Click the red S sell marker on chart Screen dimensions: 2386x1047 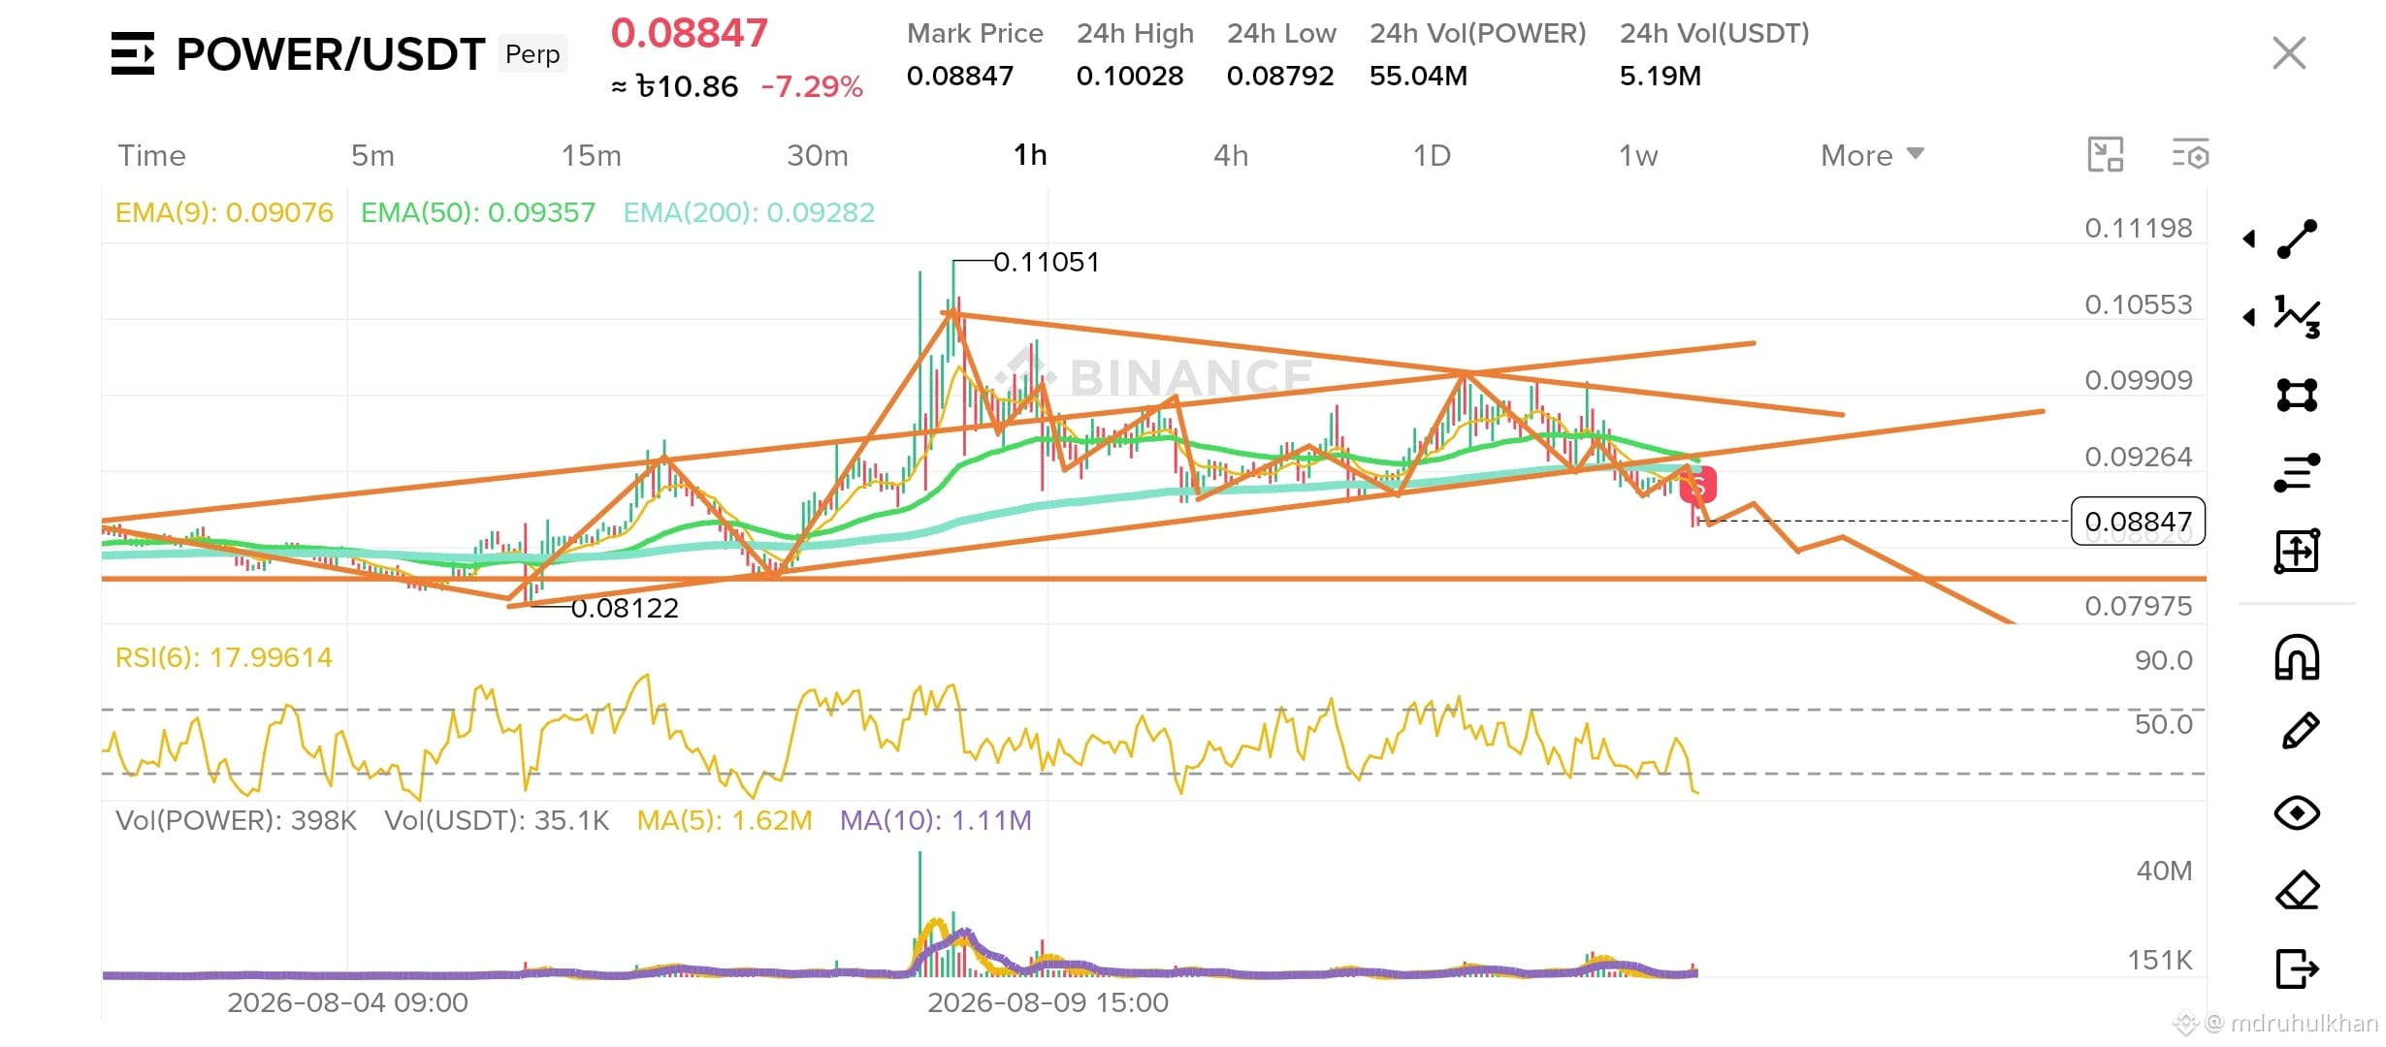1698,485
